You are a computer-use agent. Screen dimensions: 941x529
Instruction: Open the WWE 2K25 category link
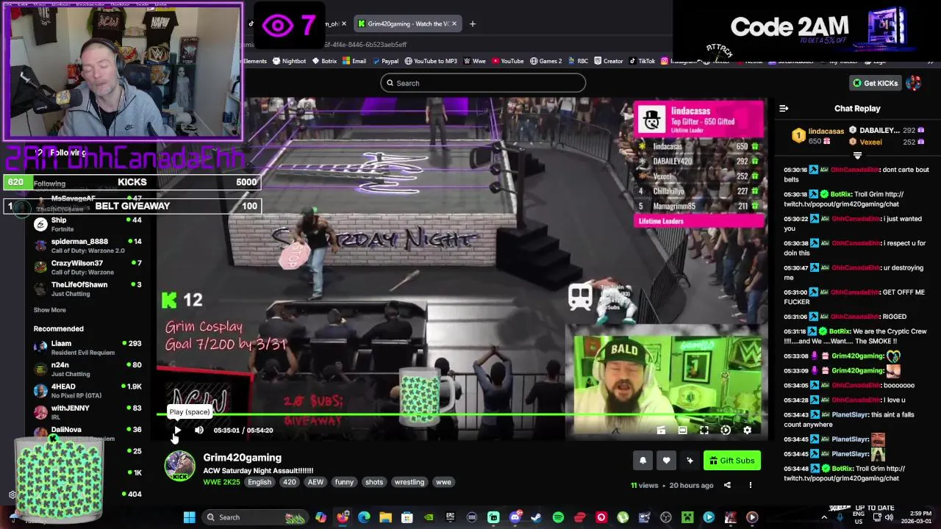(221, 482)
